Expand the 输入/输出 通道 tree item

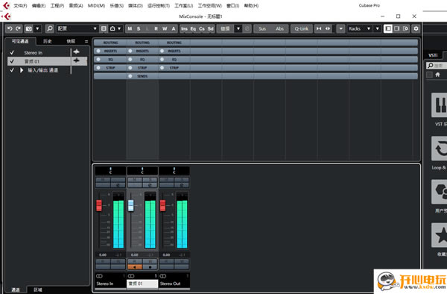point(22,70)
